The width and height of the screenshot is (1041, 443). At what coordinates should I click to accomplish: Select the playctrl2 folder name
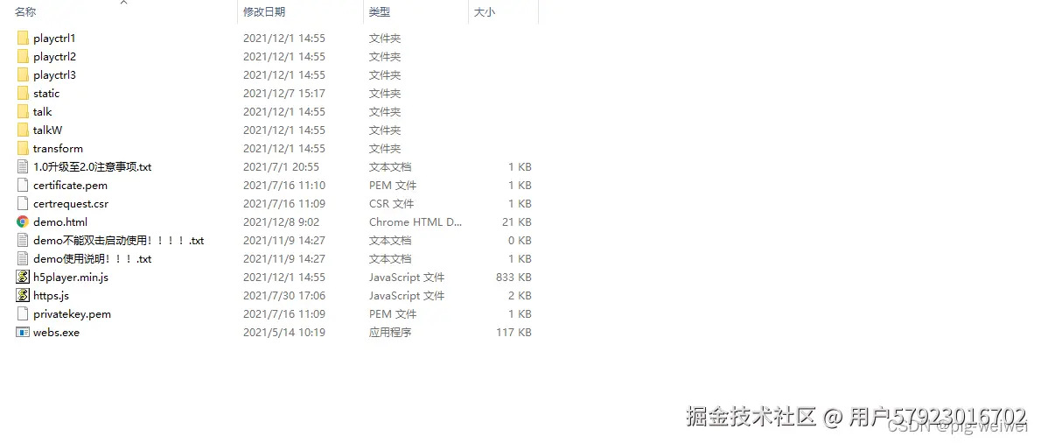coord(54,56)
